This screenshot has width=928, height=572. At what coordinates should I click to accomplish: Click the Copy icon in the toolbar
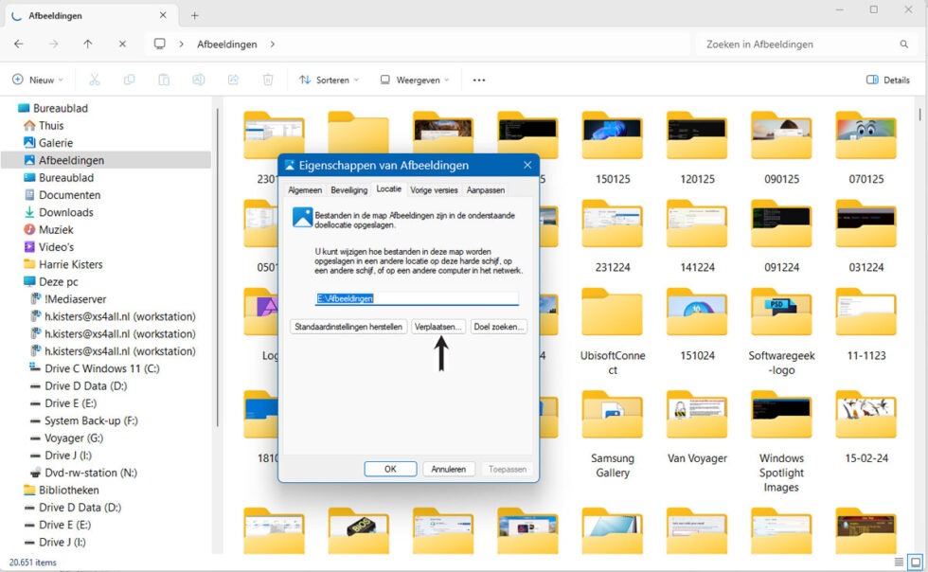(129, 80)
